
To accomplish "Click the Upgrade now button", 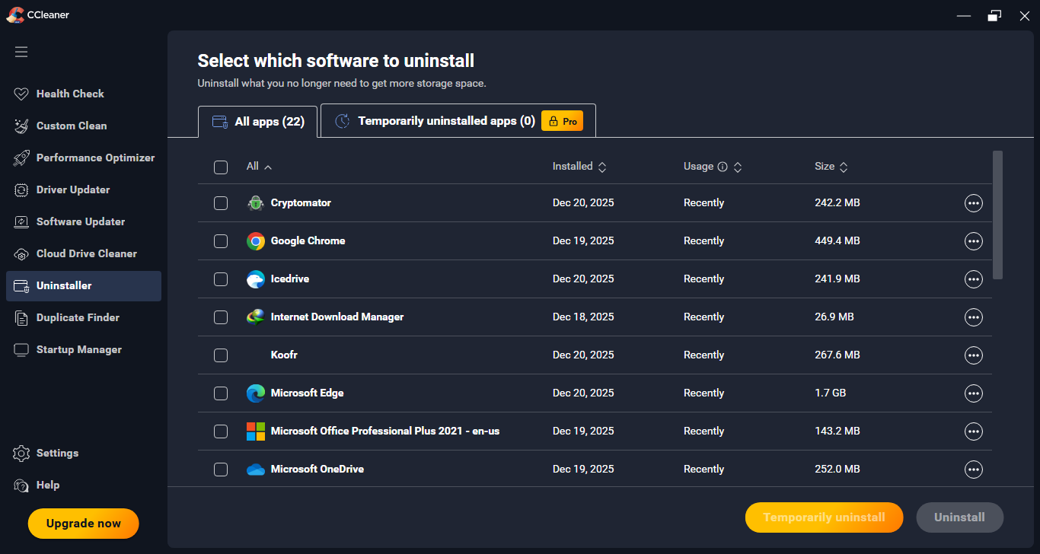I will coord(84,524).
